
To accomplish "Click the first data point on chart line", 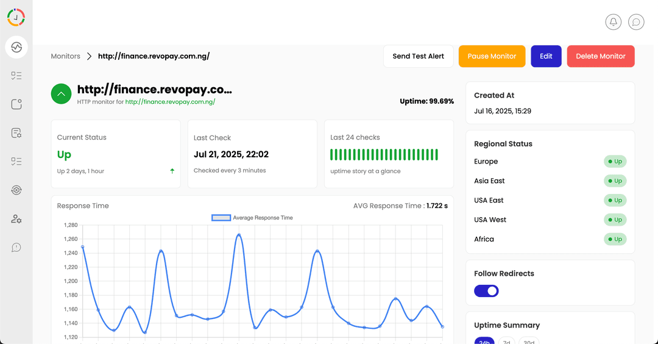I will [83, 247].
